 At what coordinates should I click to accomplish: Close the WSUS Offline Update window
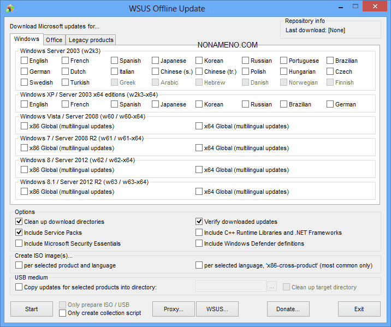[x=376, y=7]
